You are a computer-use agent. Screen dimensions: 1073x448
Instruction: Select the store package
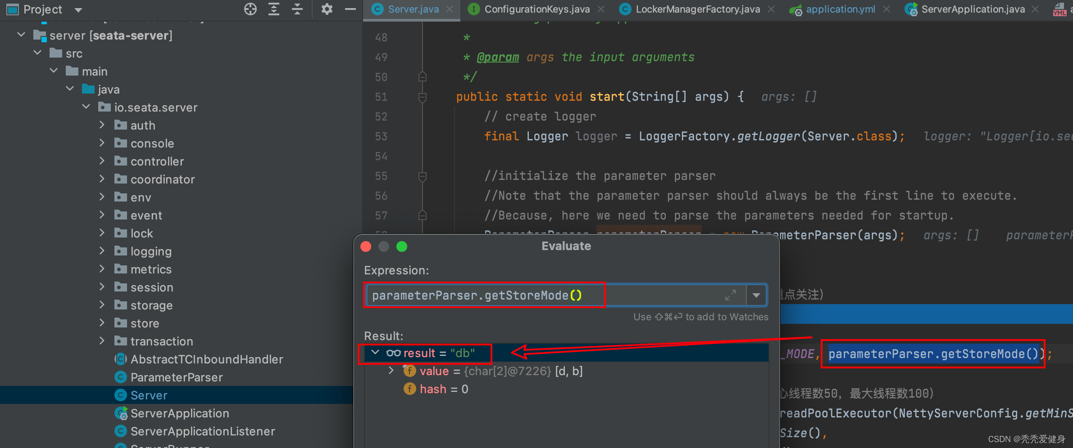[145, 323]
